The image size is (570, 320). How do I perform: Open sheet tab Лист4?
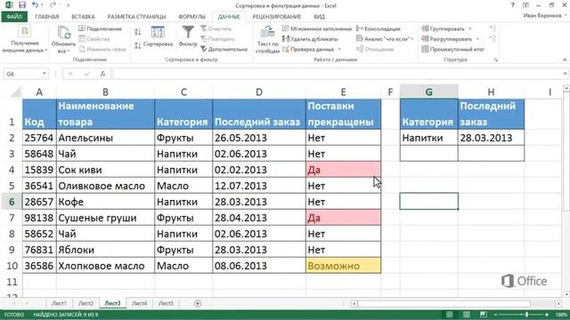point(139,303)
